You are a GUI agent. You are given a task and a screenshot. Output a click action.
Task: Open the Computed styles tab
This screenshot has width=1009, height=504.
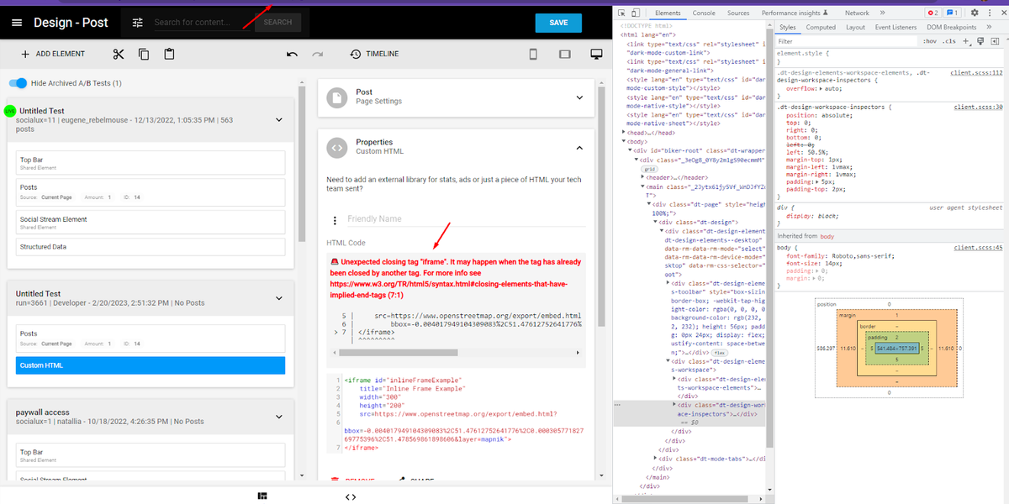pyautogui.click(x=820, y=27)
